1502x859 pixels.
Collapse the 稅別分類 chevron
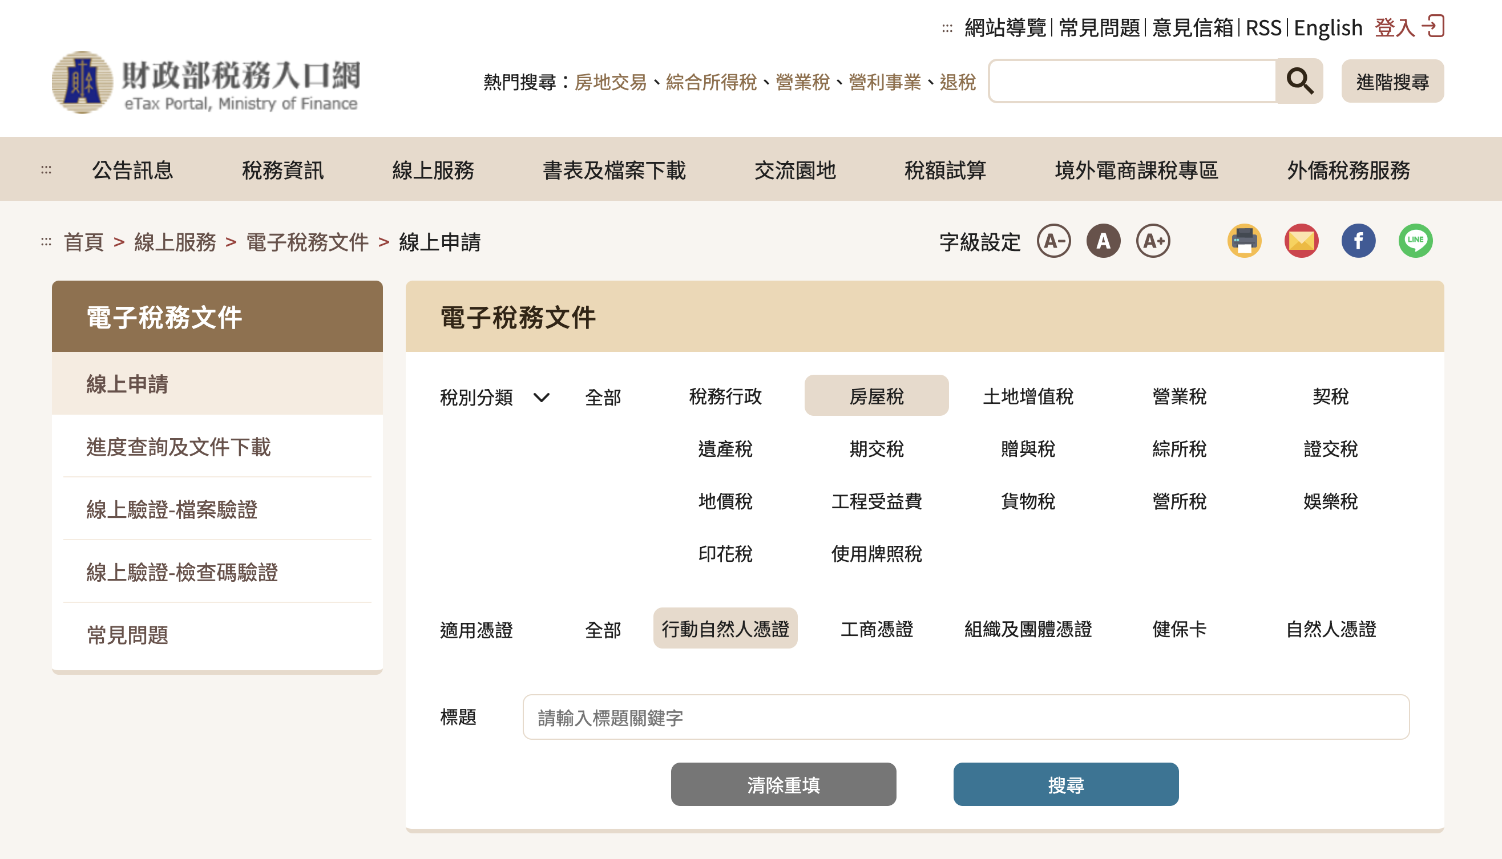coord(541,397)
